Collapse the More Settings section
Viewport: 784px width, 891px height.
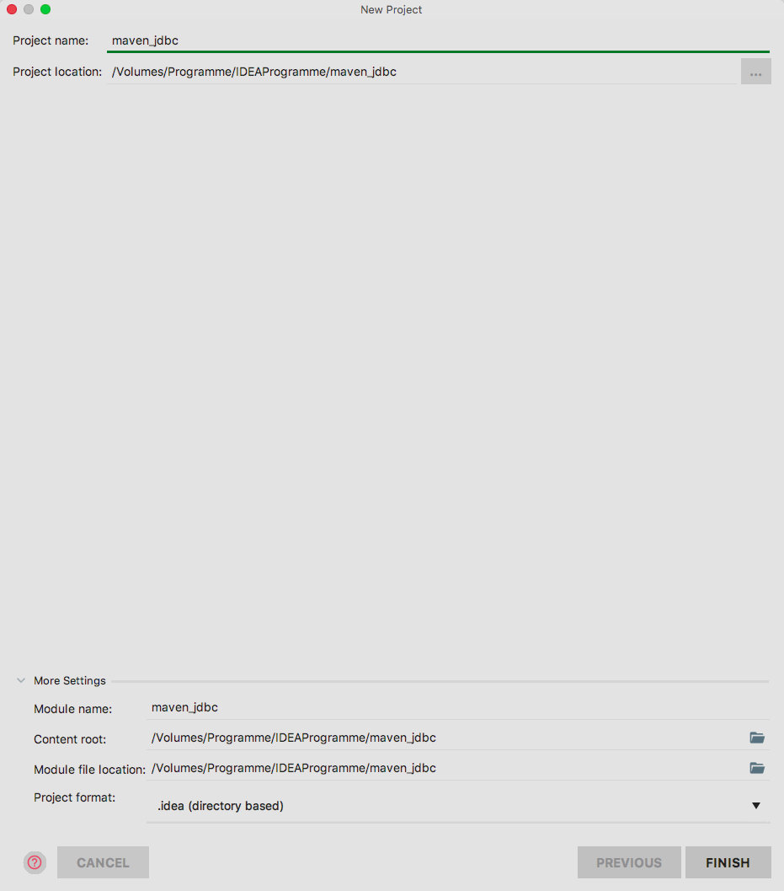click(21, 680)
